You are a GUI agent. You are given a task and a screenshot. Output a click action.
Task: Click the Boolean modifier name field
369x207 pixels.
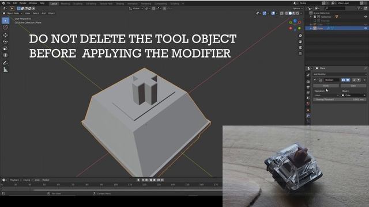coord(332,80)
